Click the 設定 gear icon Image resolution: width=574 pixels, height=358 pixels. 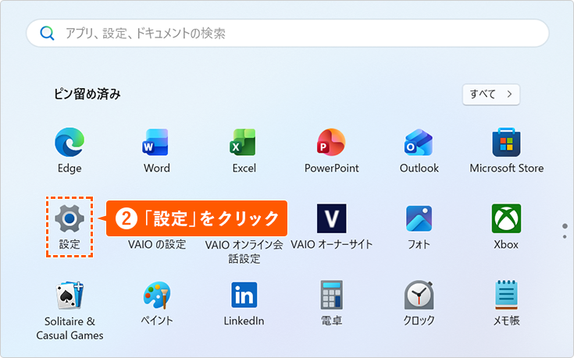(69, 220)
